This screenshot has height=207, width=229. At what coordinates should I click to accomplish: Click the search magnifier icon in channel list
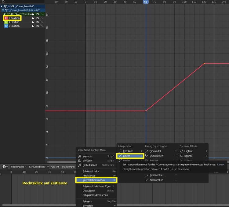2,2
